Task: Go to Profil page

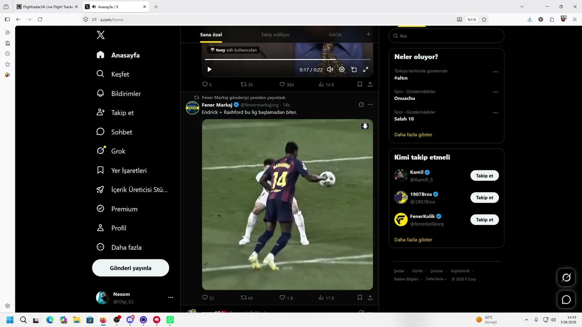Action: (x=111, y=228)
